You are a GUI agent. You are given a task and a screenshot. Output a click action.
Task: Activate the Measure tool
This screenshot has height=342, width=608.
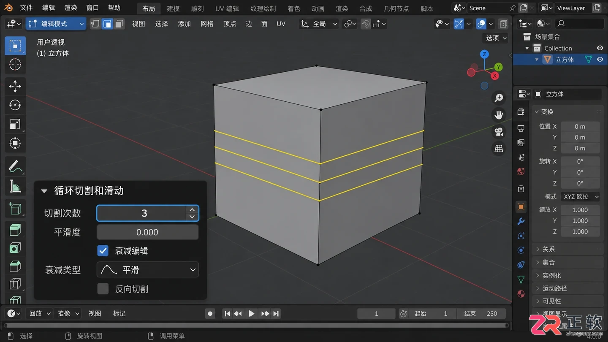click(x=15, y=185)
